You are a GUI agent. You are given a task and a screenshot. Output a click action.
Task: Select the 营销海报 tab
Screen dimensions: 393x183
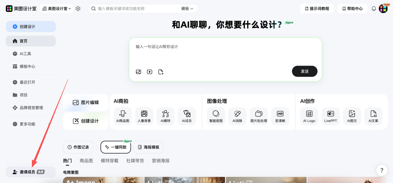(161, 161)
